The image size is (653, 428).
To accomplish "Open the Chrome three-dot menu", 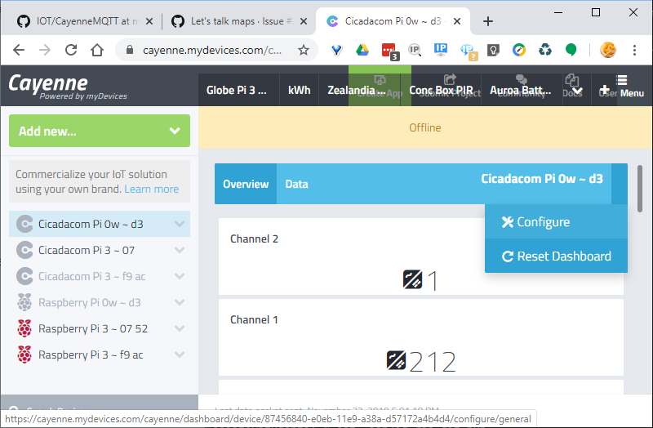I will click(635, 50).
